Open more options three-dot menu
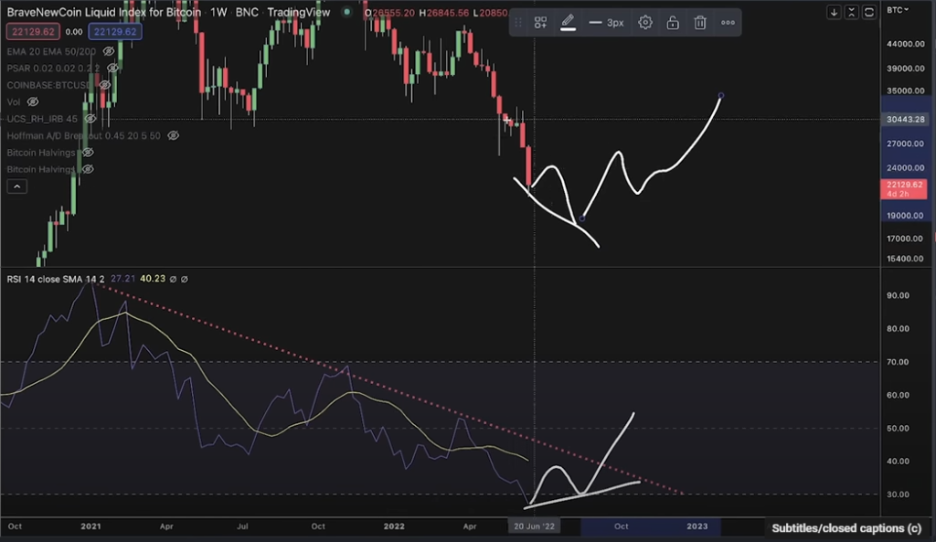The height and width of the screenshot is (542, 936). click(x=729, y=22)
